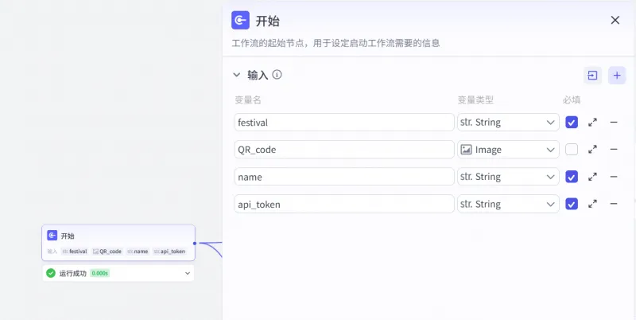Open the type dropdown for festival
This screenshot has width=636, height=320.
(509, 123)
